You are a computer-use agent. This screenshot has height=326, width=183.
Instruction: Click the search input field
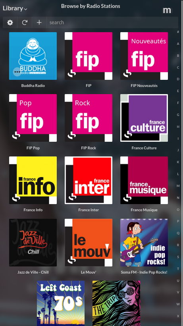[x=112, y=23]
